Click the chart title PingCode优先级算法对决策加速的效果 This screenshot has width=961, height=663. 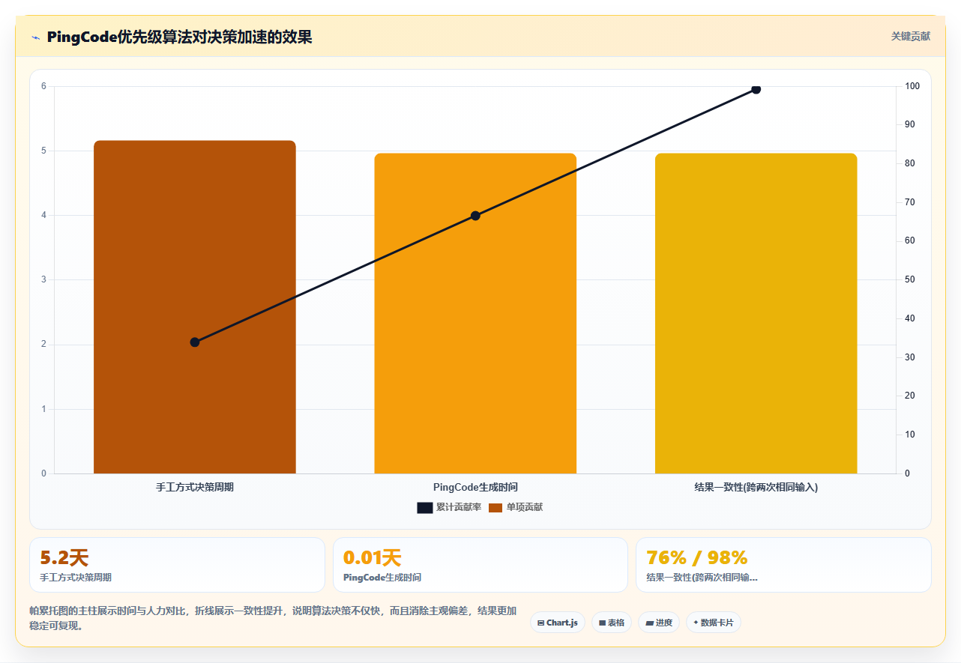pyautogui.click(x=179, y=37)
